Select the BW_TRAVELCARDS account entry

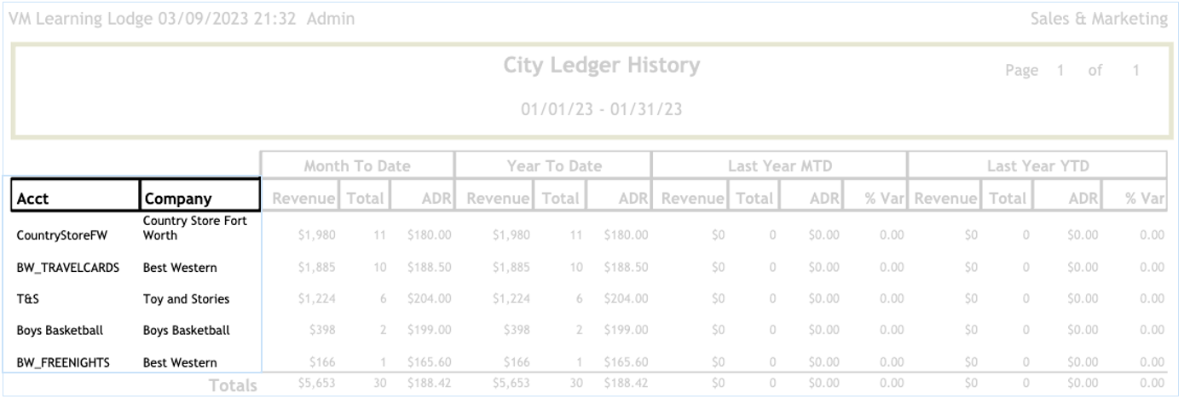pyautogui.click(x=69, y=268)
